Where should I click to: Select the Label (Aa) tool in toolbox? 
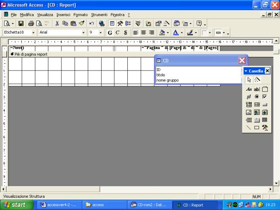[249, 89]
